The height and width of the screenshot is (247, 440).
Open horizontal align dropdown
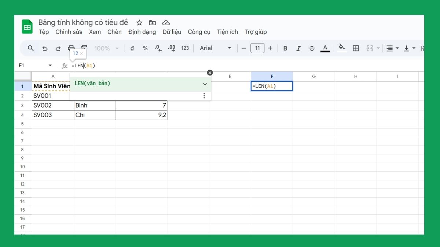[392, 48]
